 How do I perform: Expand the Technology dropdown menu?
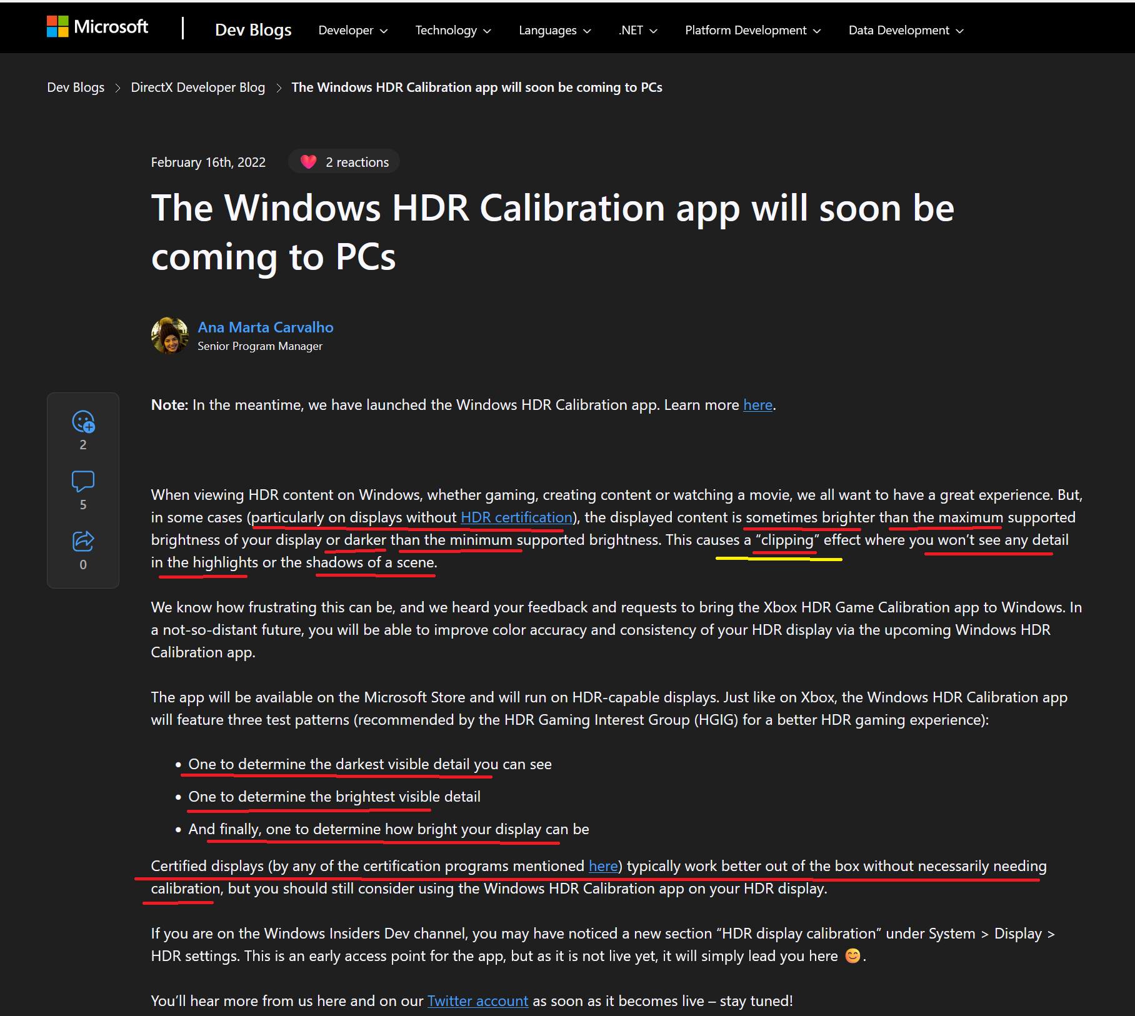pos(452,30)
